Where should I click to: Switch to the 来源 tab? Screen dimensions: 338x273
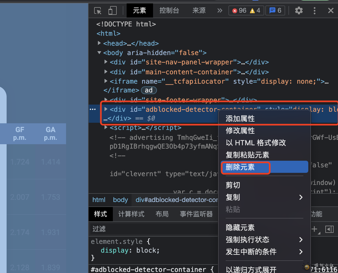(199, 10)
